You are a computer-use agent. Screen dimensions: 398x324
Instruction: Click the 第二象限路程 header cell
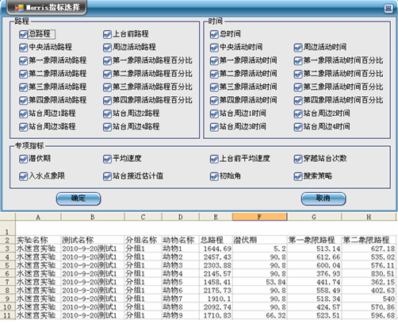tap(369, 240)
